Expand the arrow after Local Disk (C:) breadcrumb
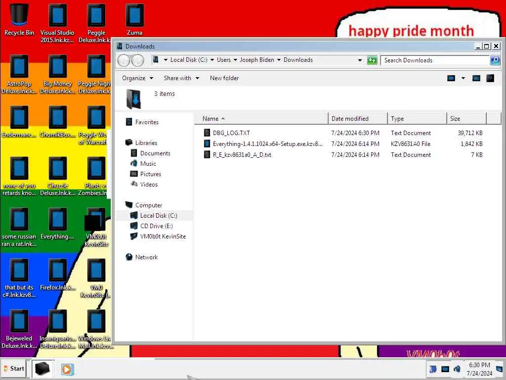The width and height of the screenshot is (506, 380). click(212, 60)
